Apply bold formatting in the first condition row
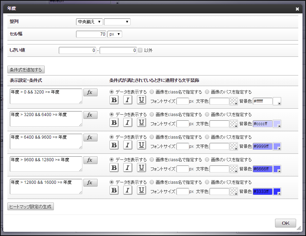The width and height of the screenshot is (306, 236). point(114,100)
